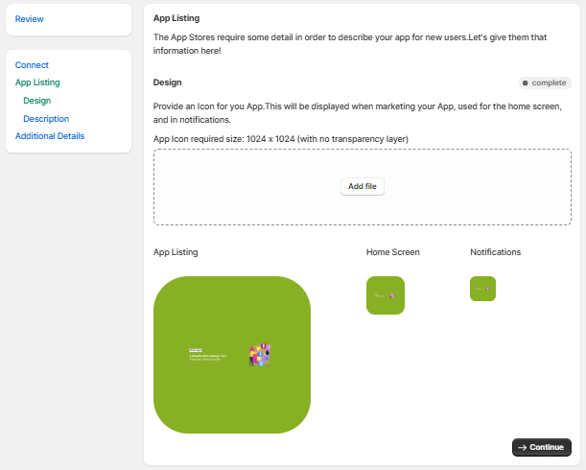This screenshot has width=586, height=470.
Task: Click the 'App Listing' page heading
Action: tap(176, 18)
